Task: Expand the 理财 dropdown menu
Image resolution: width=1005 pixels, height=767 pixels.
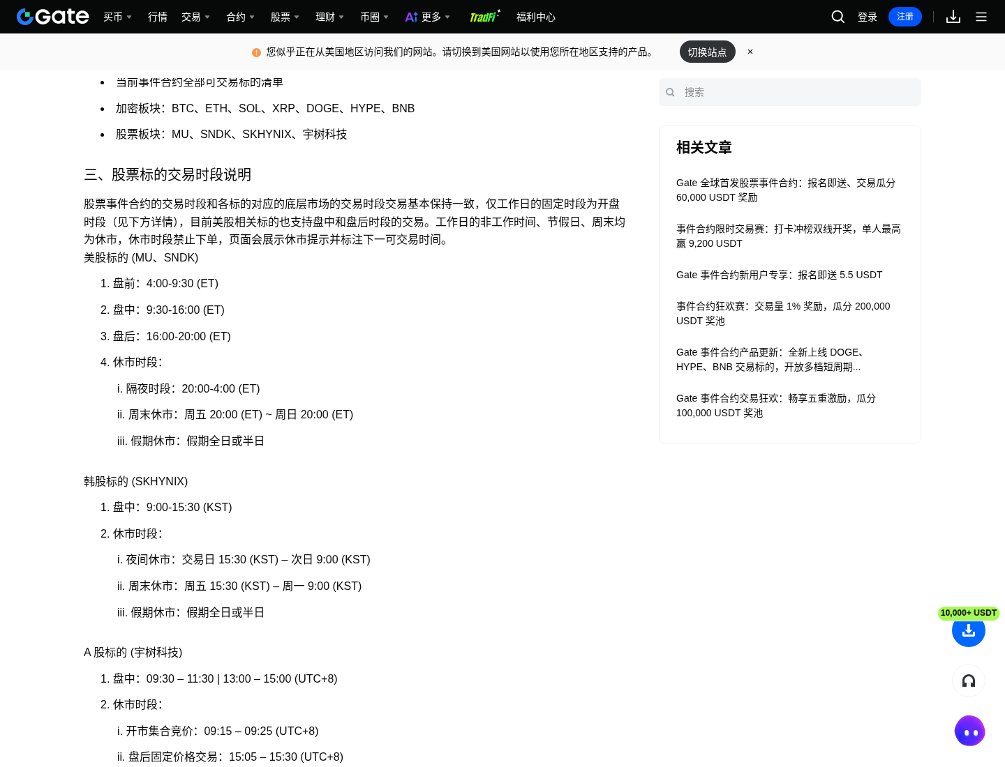Action: pos(329,17)
